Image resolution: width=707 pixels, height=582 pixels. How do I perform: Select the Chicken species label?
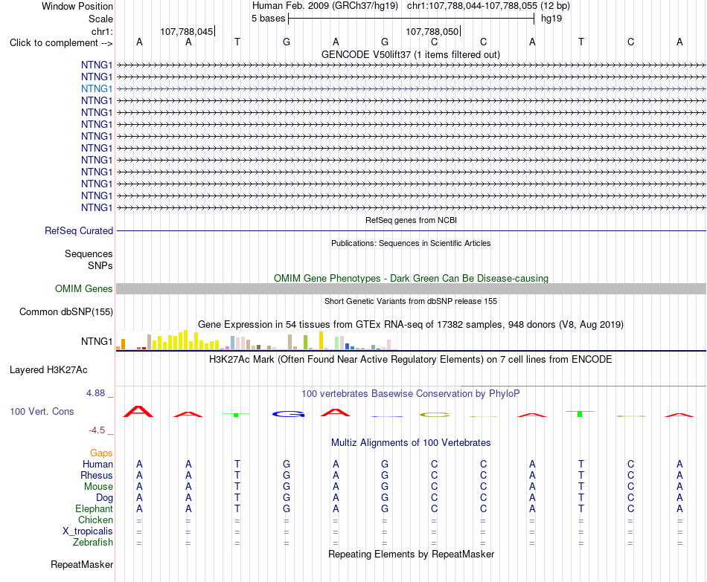(95, 520)
